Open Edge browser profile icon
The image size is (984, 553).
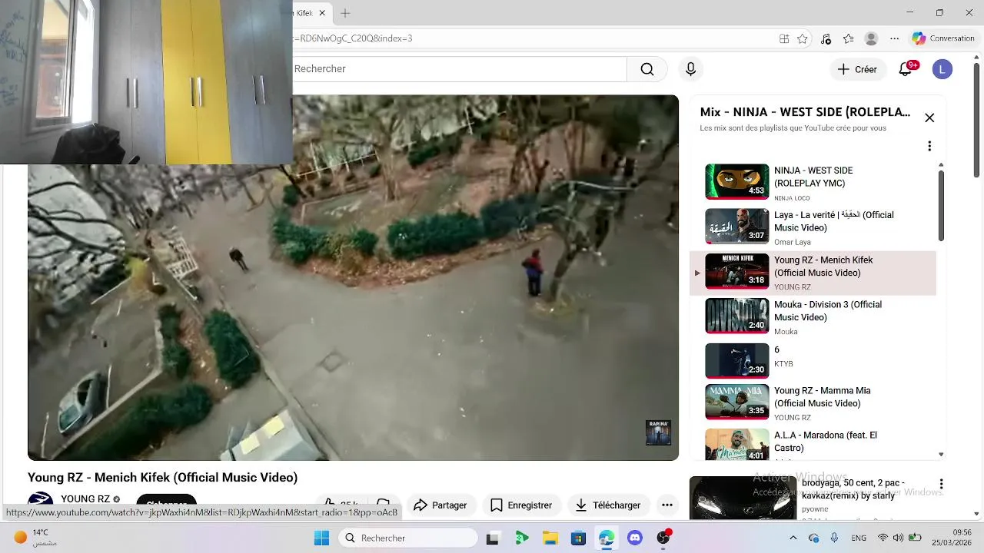pos(871,38)
